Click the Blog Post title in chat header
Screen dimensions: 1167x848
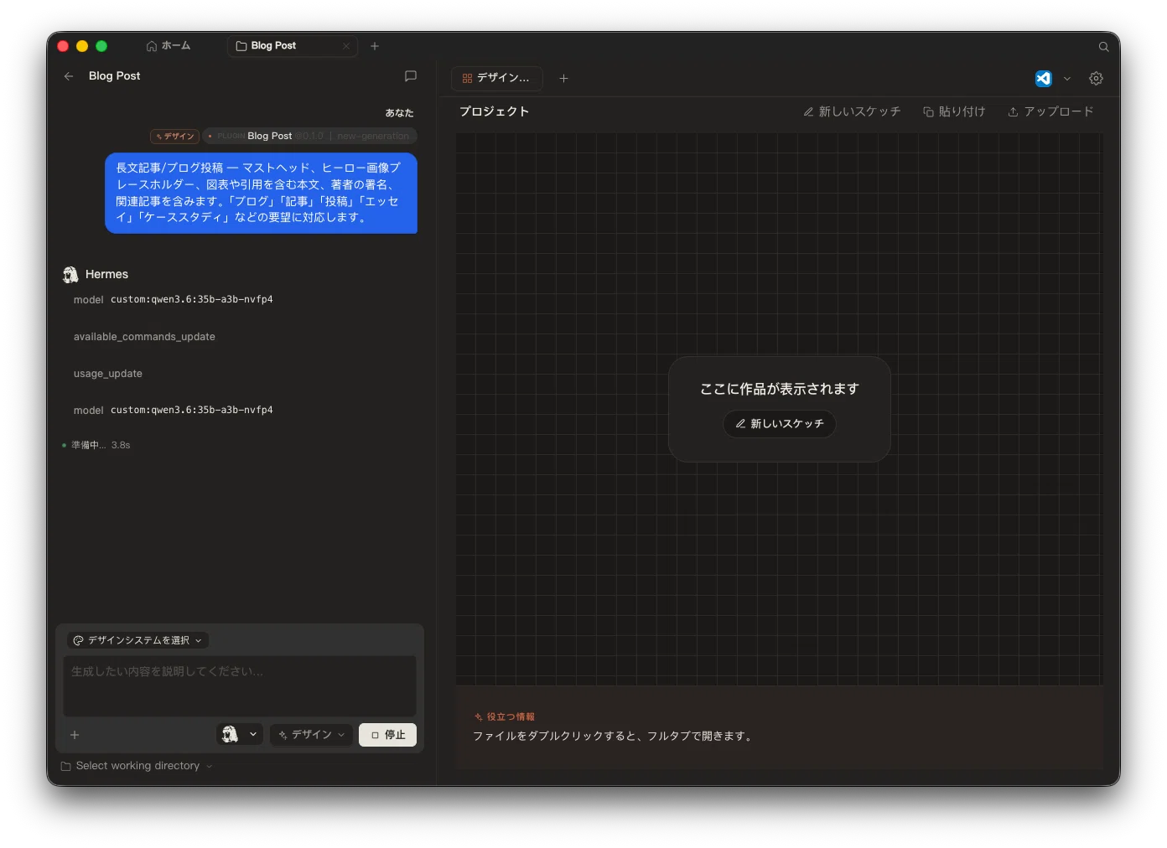[x=115, y=76]
